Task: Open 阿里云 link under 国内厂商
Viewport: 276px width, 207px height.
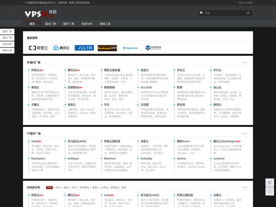Action: click(x=35, y=70)
